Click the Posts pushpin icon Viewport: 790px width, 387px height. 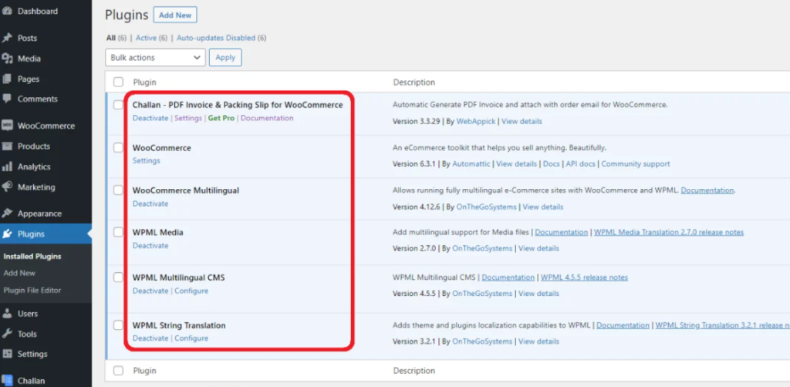[x=7, y=39]
